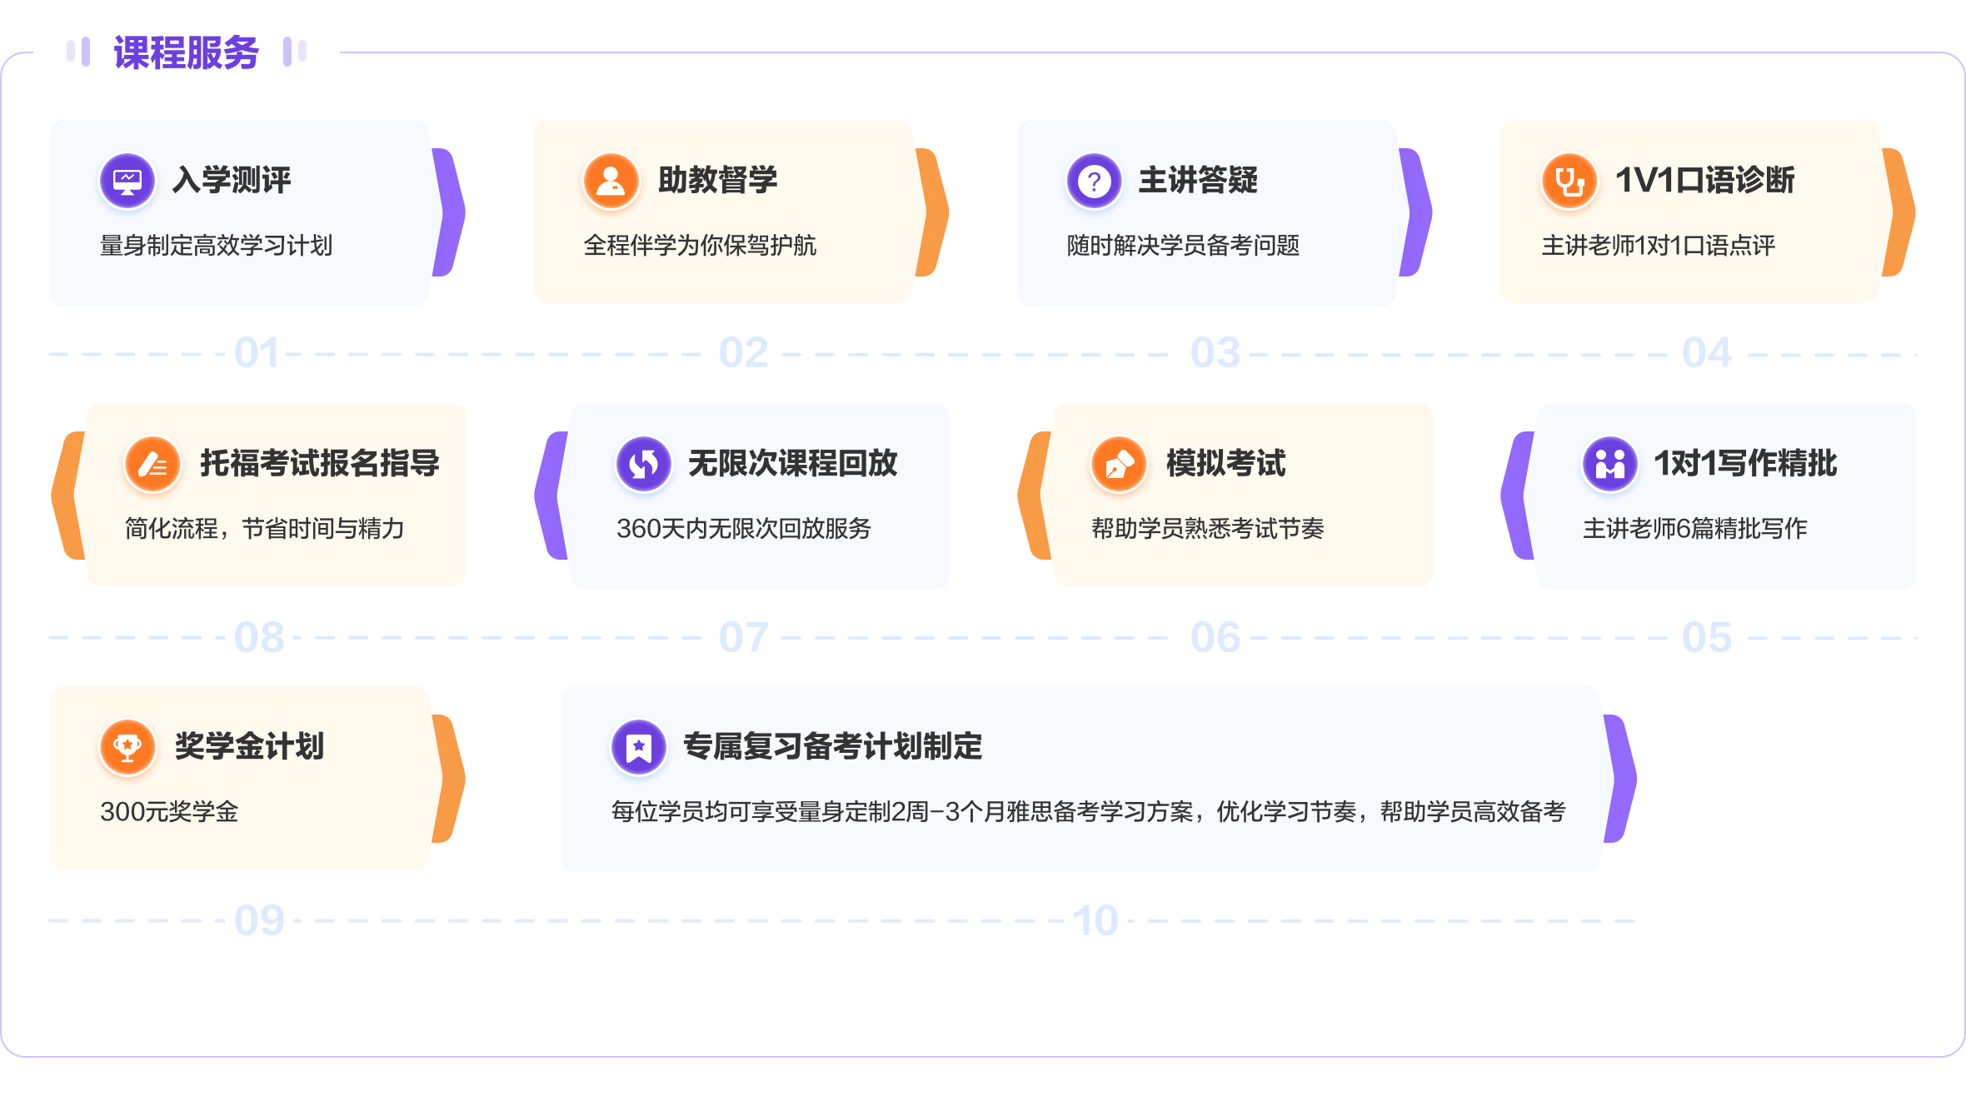Click the stethoscope icon for 1V1口语诊断

point(1569,181)
